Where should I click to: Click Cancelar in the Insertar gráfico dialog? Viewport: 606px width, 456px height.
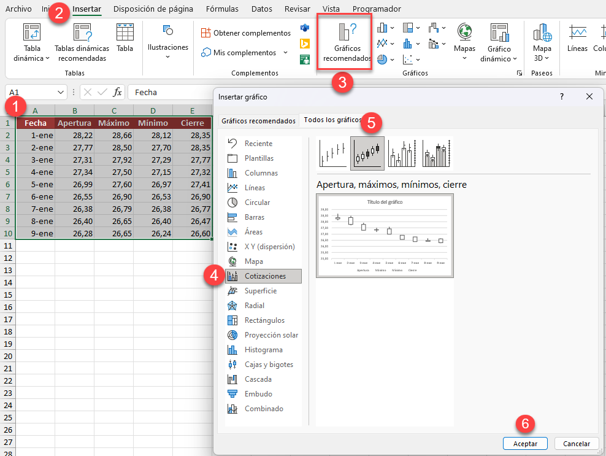[576, 444]
